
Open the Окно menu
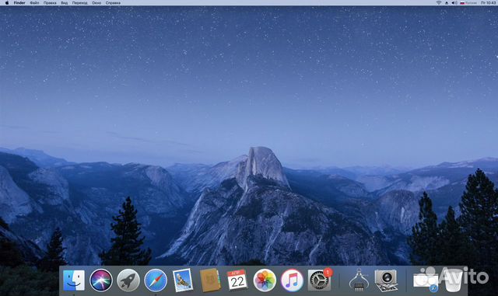(x=96, y=3)
